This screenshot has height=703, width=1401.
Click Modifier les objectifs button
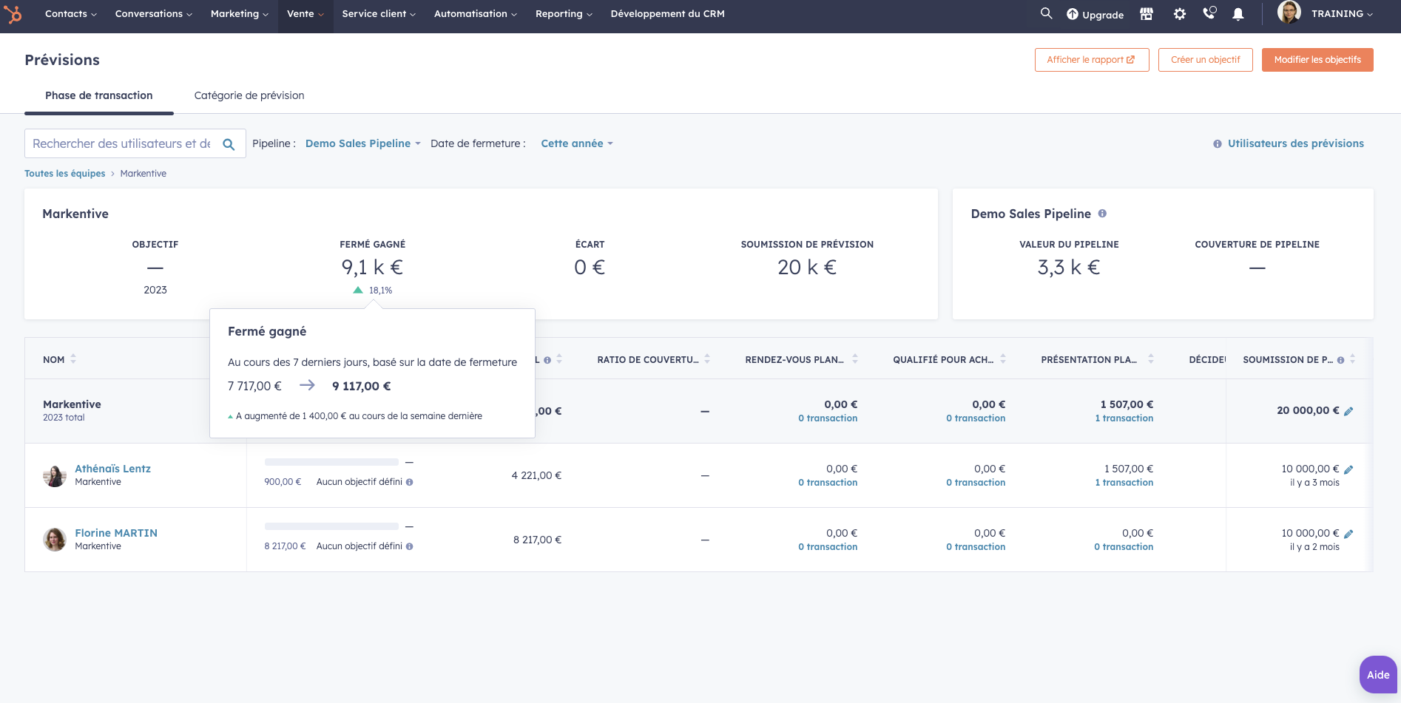1317,60
